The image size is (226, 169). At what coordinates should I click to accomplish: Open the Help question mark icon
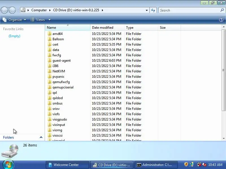[221, 20]
